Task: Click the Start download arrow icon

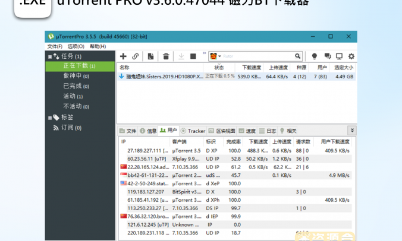Action: 181,56
